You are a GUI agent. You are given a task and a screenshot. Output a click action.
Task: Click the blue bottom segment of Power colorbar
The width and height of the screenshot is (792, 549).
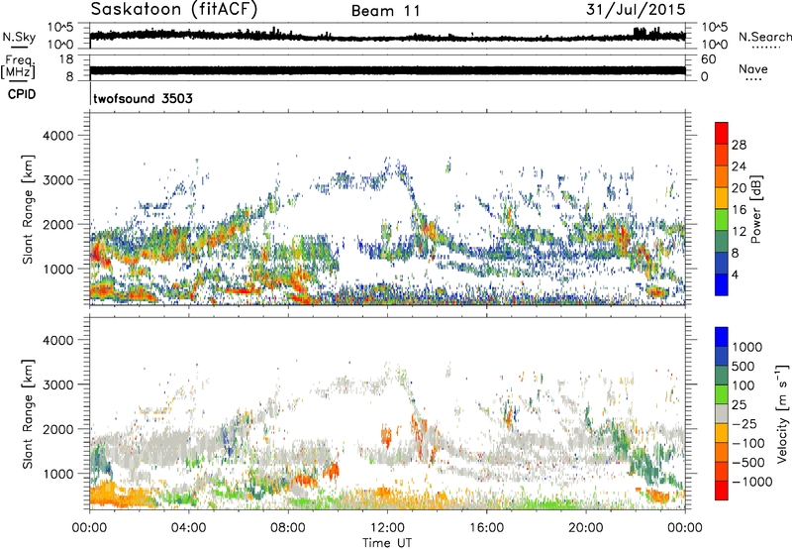pyautogui.click(x=722, y=284)
